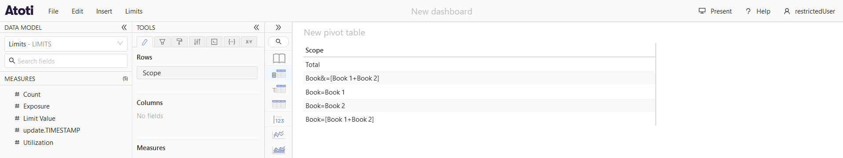Open the Settings sliders tab
The width and height of the screenshot is (843, 158).
coord(197,42)
